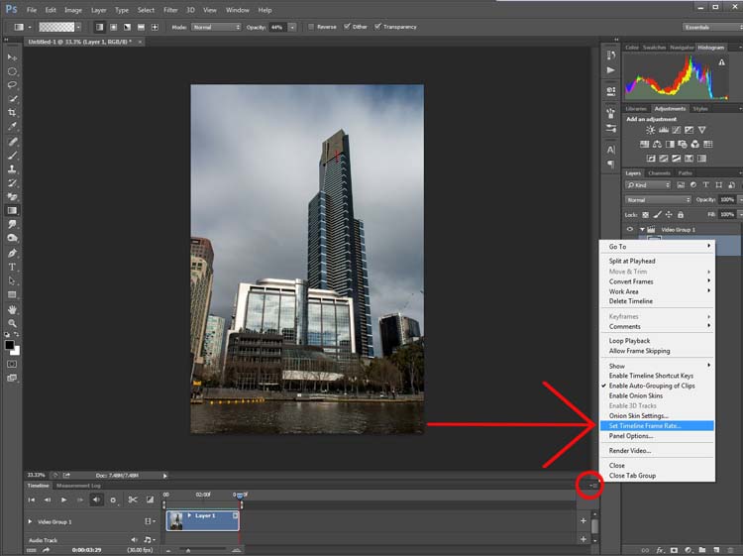Screen dimensions: 743x556
Task: Choose Set Timeline Frame Rate menu item
Action: point(645,425)
